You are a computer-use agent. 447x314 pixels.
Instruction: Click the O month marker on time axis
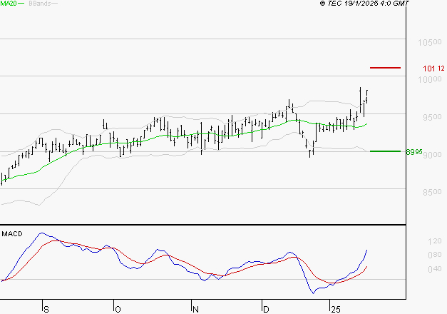click(x=118, y=309)
